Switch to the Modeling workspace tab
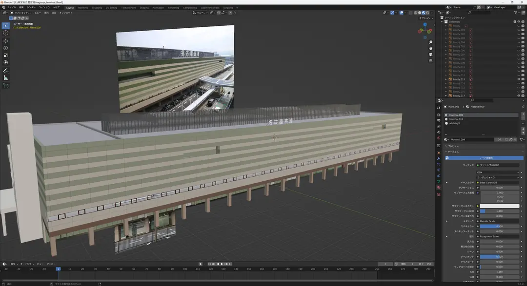 82,8
